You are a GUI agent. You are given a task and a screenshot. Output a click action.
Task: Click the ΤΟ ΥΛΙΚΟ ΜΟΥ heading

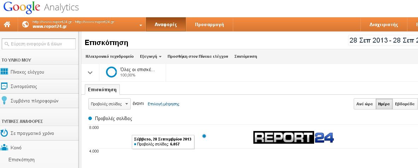tap(17, 60)
